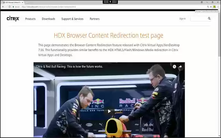Click the zoom magnifier icon in address bar

tap(208, 7)
